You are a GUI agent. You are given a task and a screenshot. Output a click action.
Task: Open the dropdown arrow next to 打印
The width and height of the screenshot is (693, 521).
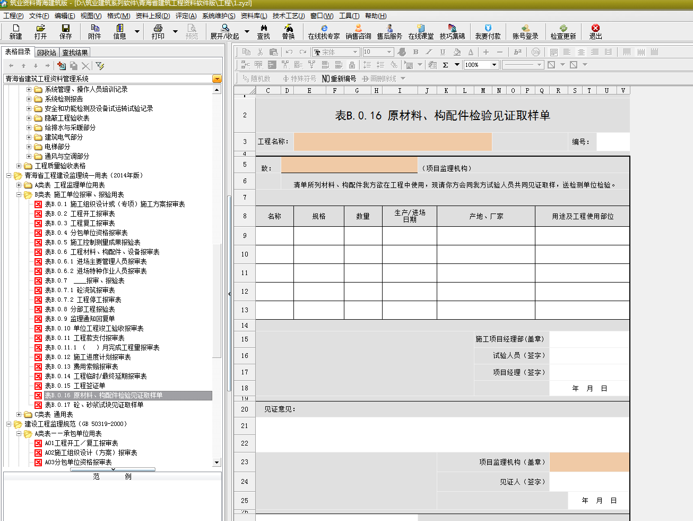click(175, 32)
